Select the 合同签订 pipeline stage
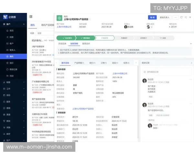This screenshot has height=155, width=194. [144, 38]
